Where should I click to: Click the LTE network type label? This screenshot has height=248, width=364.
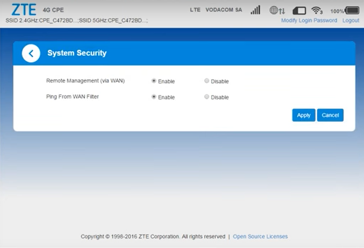click(195, 10)
